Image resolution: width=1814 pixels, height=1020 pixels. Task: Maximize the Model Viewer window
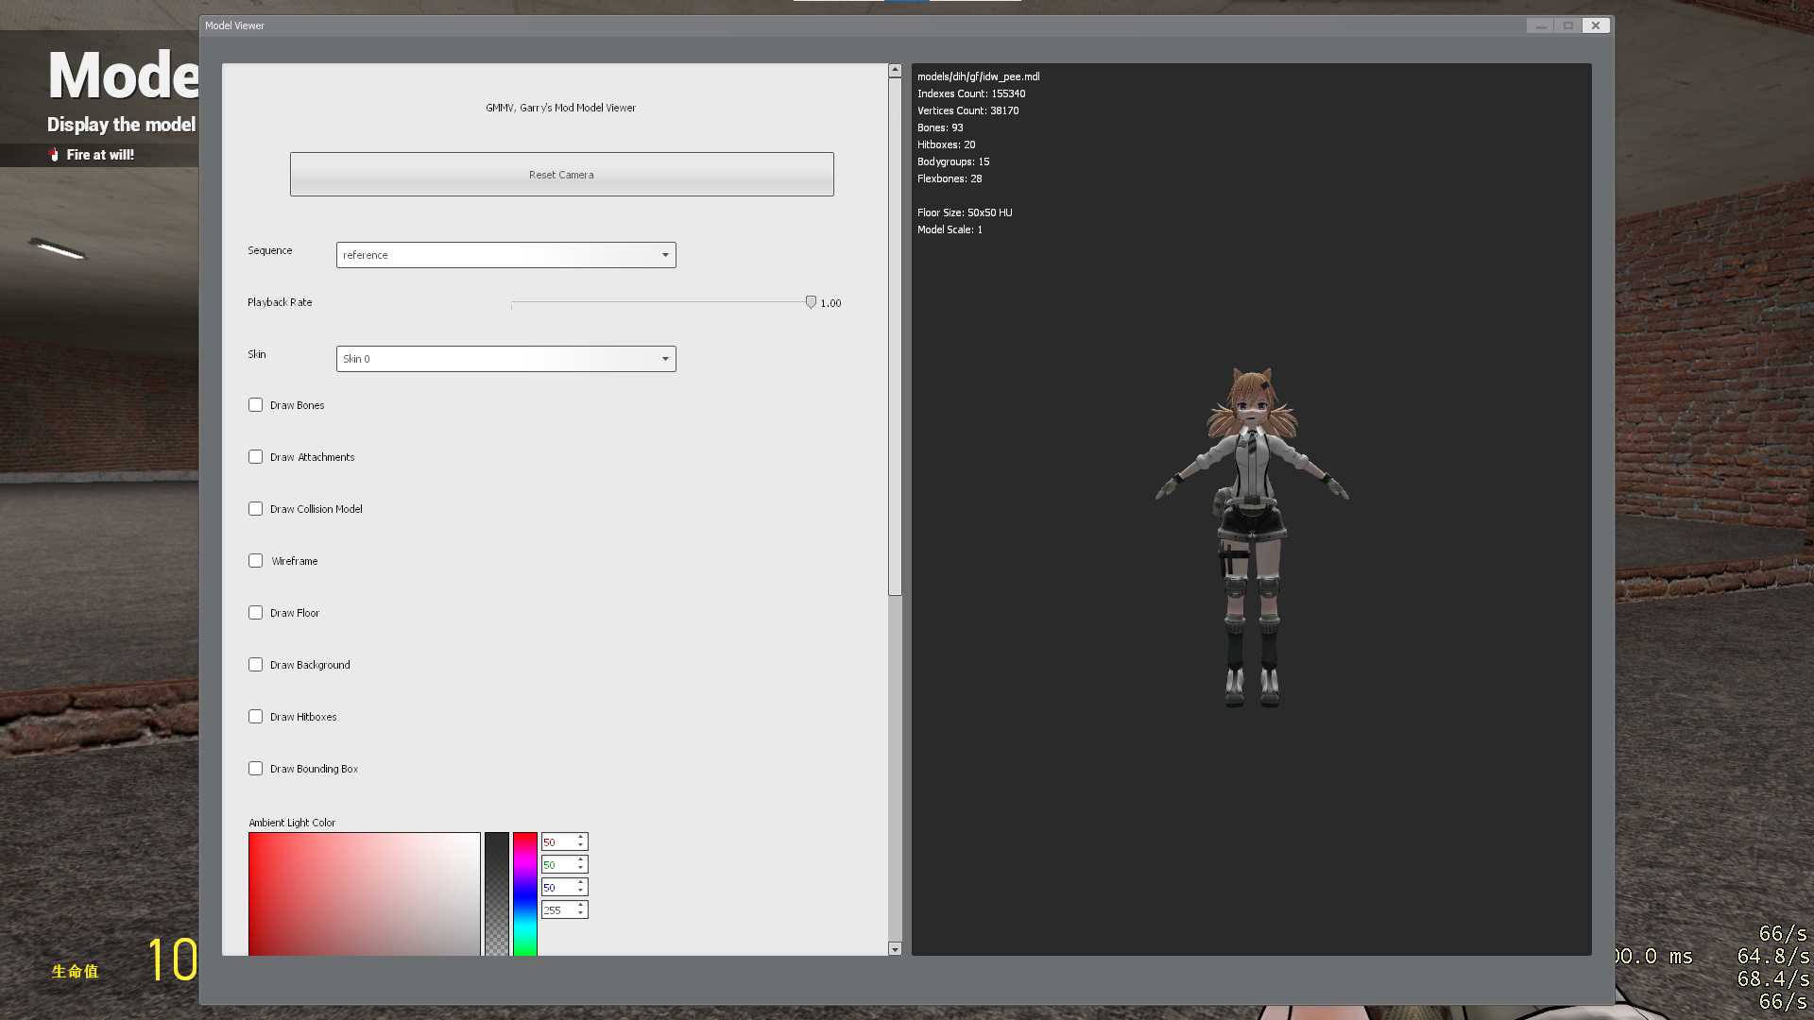coord(1568,25)
